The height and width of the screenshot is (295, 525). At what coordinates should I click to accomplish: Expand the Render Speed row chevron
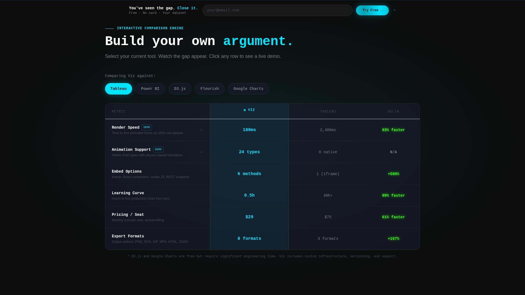tap(202, 130)
